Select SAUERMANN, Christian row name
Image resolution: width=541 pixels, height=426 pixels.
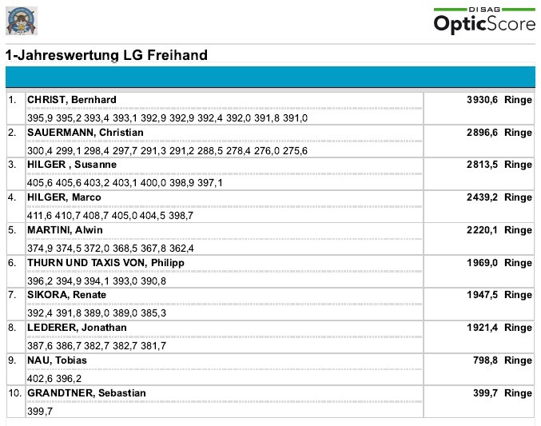pyautogui.click(x=86, y=133)
